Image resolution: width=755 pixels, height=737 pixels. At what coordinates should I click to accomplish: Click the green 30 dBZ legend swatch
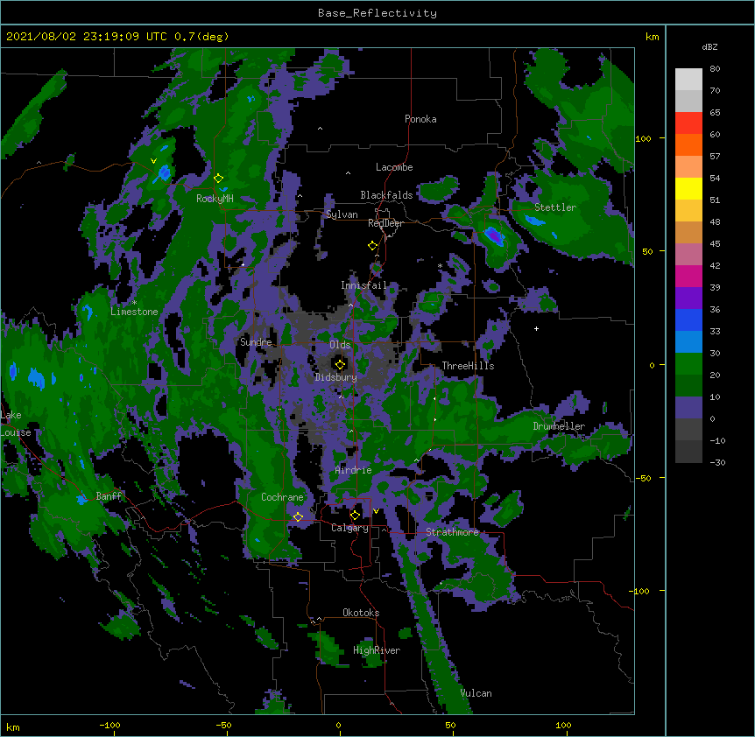(x=688, y=364)
